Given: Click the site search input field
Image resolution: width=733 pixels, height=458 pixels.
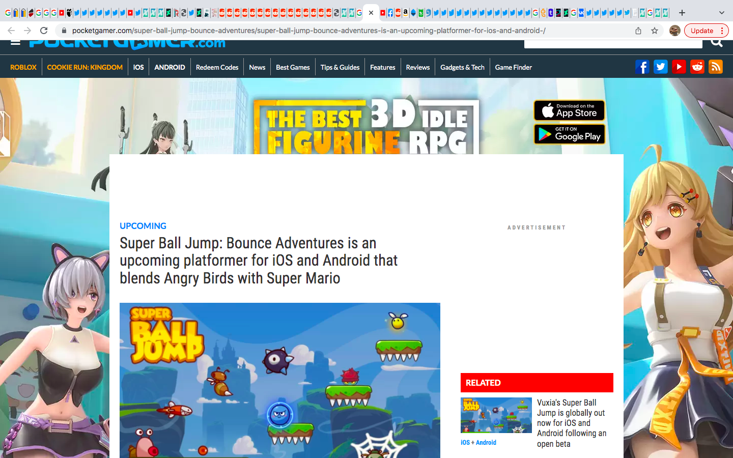Looking at the screenshot, I should point(613,43).
